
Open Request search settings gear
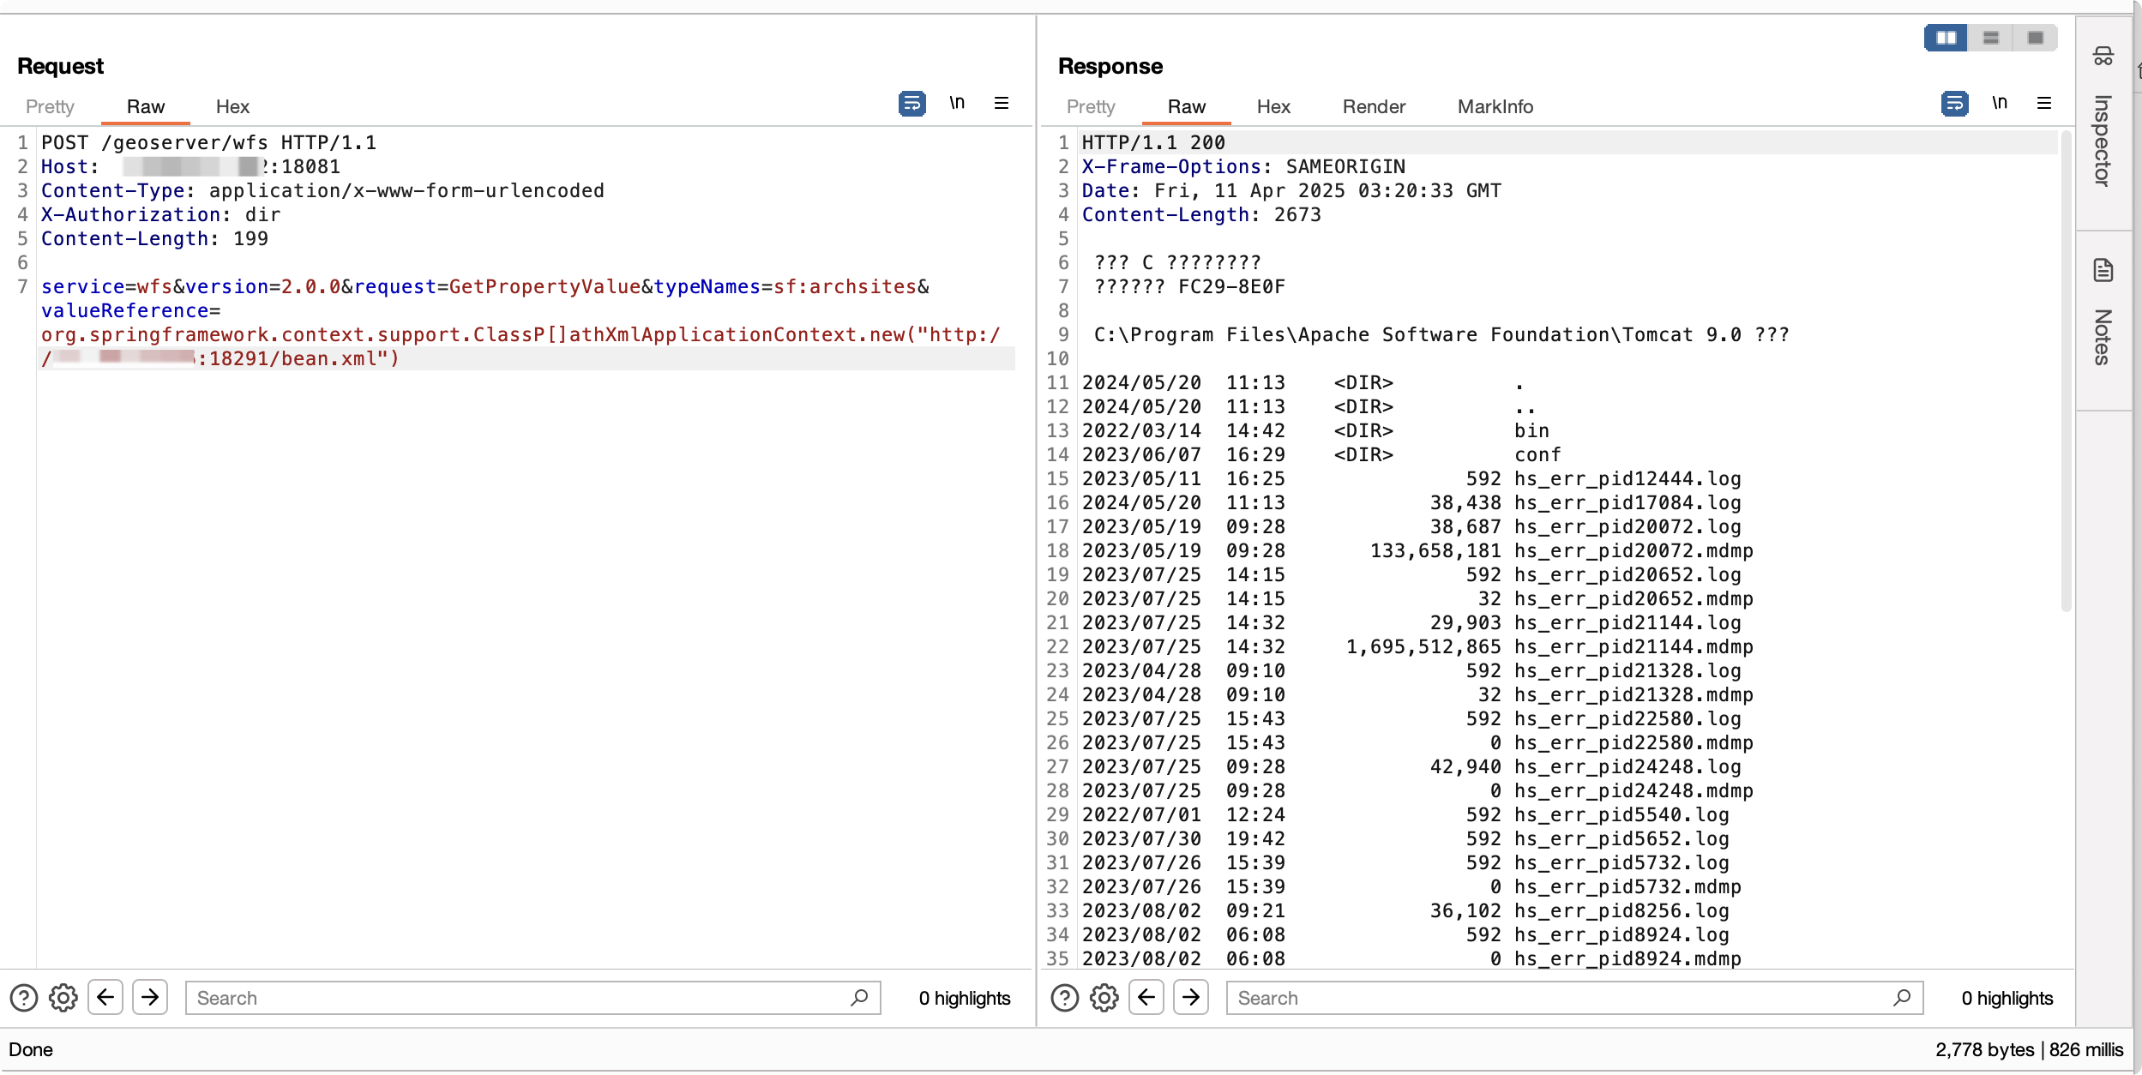coord(63,998)
